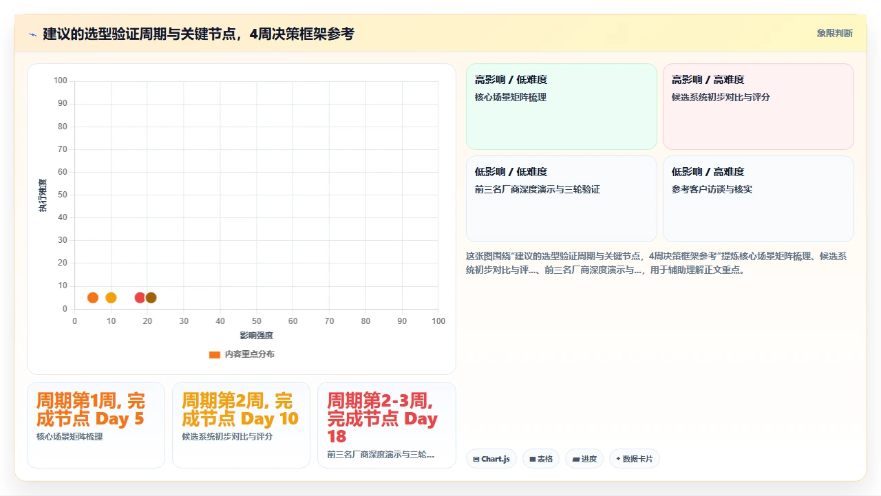This screenshot has height=496, width=881.
Task: Click truncated 前三名厂商深度演示与三轮 caption
Action: point(381,455)
